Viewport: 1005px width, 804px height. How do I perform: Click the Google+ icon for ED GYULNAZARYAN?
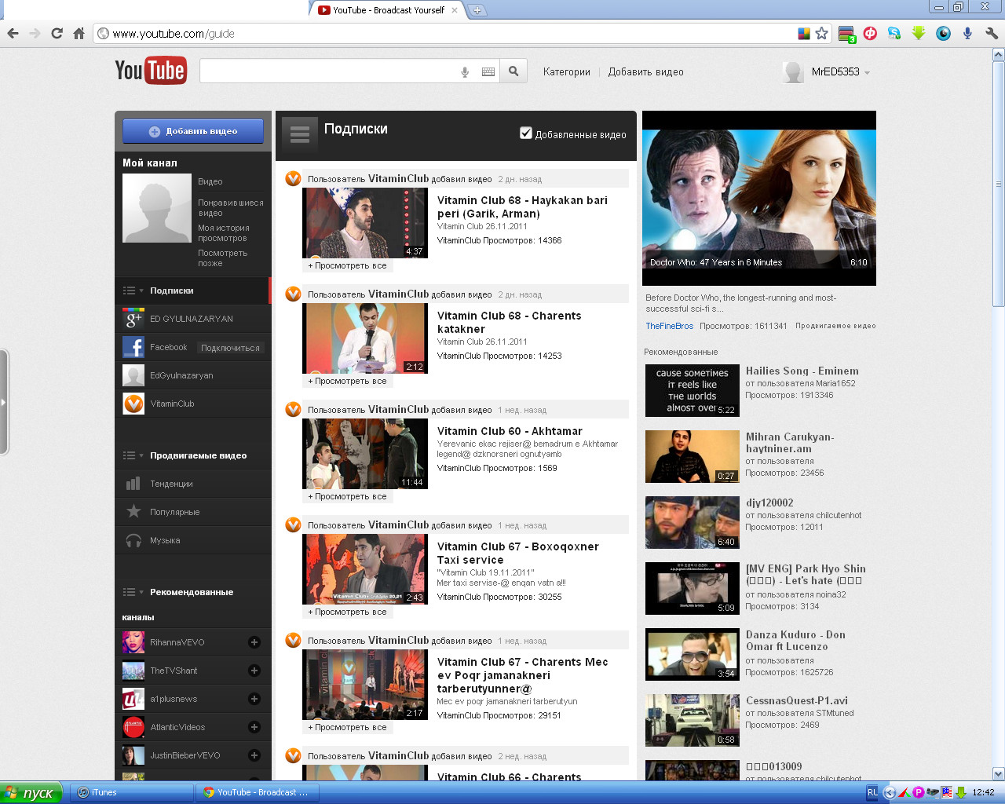pyautogui.click(x=133, y=319)
